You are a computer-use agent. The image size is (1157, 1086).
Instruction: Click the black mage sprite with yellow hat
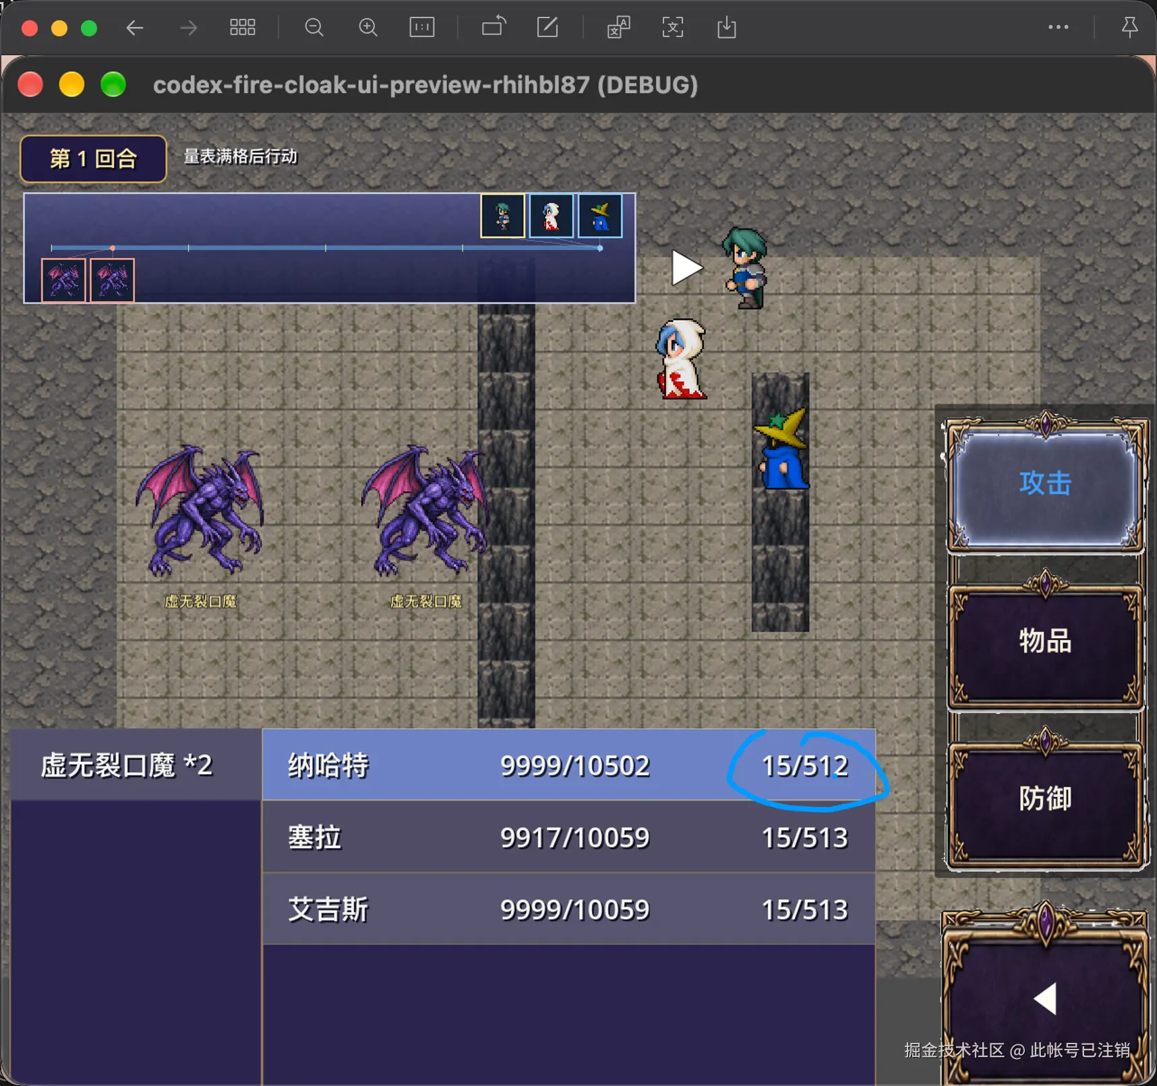click(782, 449)
